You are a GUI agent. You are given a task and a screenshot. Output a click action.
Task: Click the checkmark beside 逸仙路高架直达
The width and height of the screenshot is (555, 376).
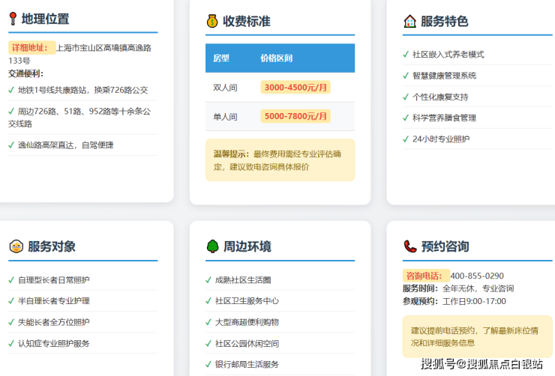click(11, 145)
